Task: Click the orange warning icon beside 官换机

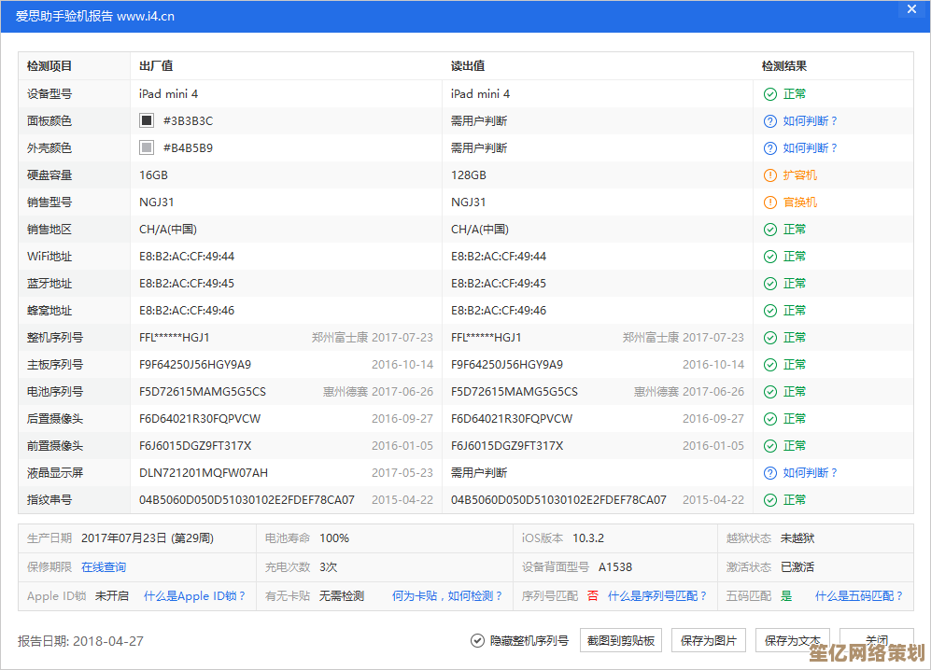Action: tap(770, 202)
